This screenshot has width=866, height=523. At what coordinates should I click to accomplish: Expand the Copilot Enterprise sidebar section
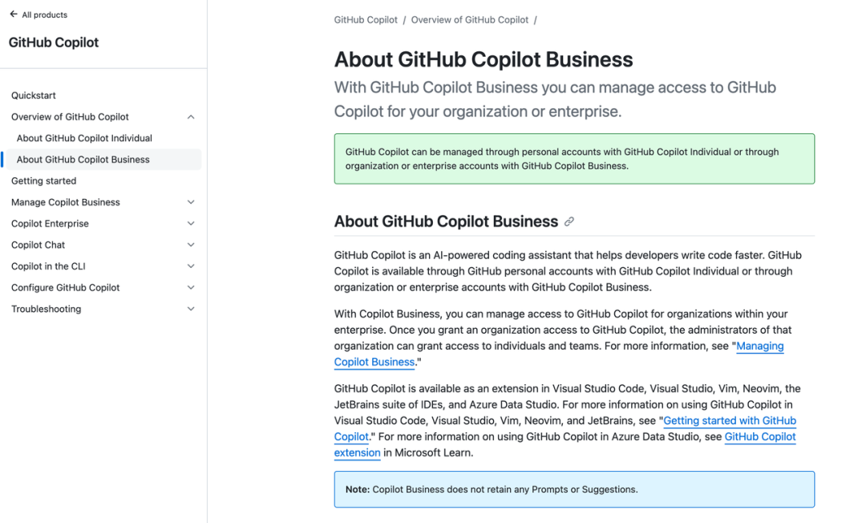[191, 224]
